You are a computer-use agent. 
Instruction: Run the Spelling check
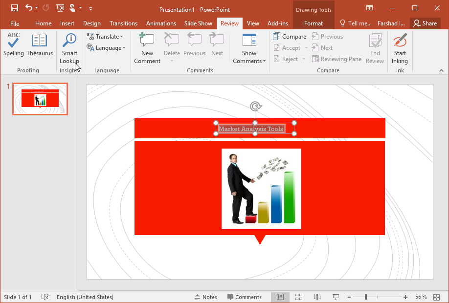pyautogui.click(x=14, y=44)
